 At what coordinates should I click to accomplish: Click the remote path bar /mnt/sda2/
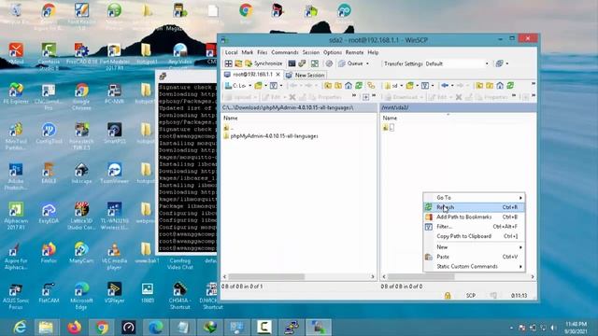tap(458, 108)
